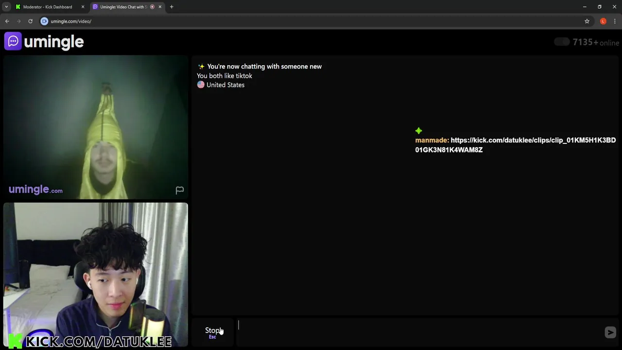Click the recording indicator on Umingle tab
This screenshot has width=622, height=350.
click(152, 7)
